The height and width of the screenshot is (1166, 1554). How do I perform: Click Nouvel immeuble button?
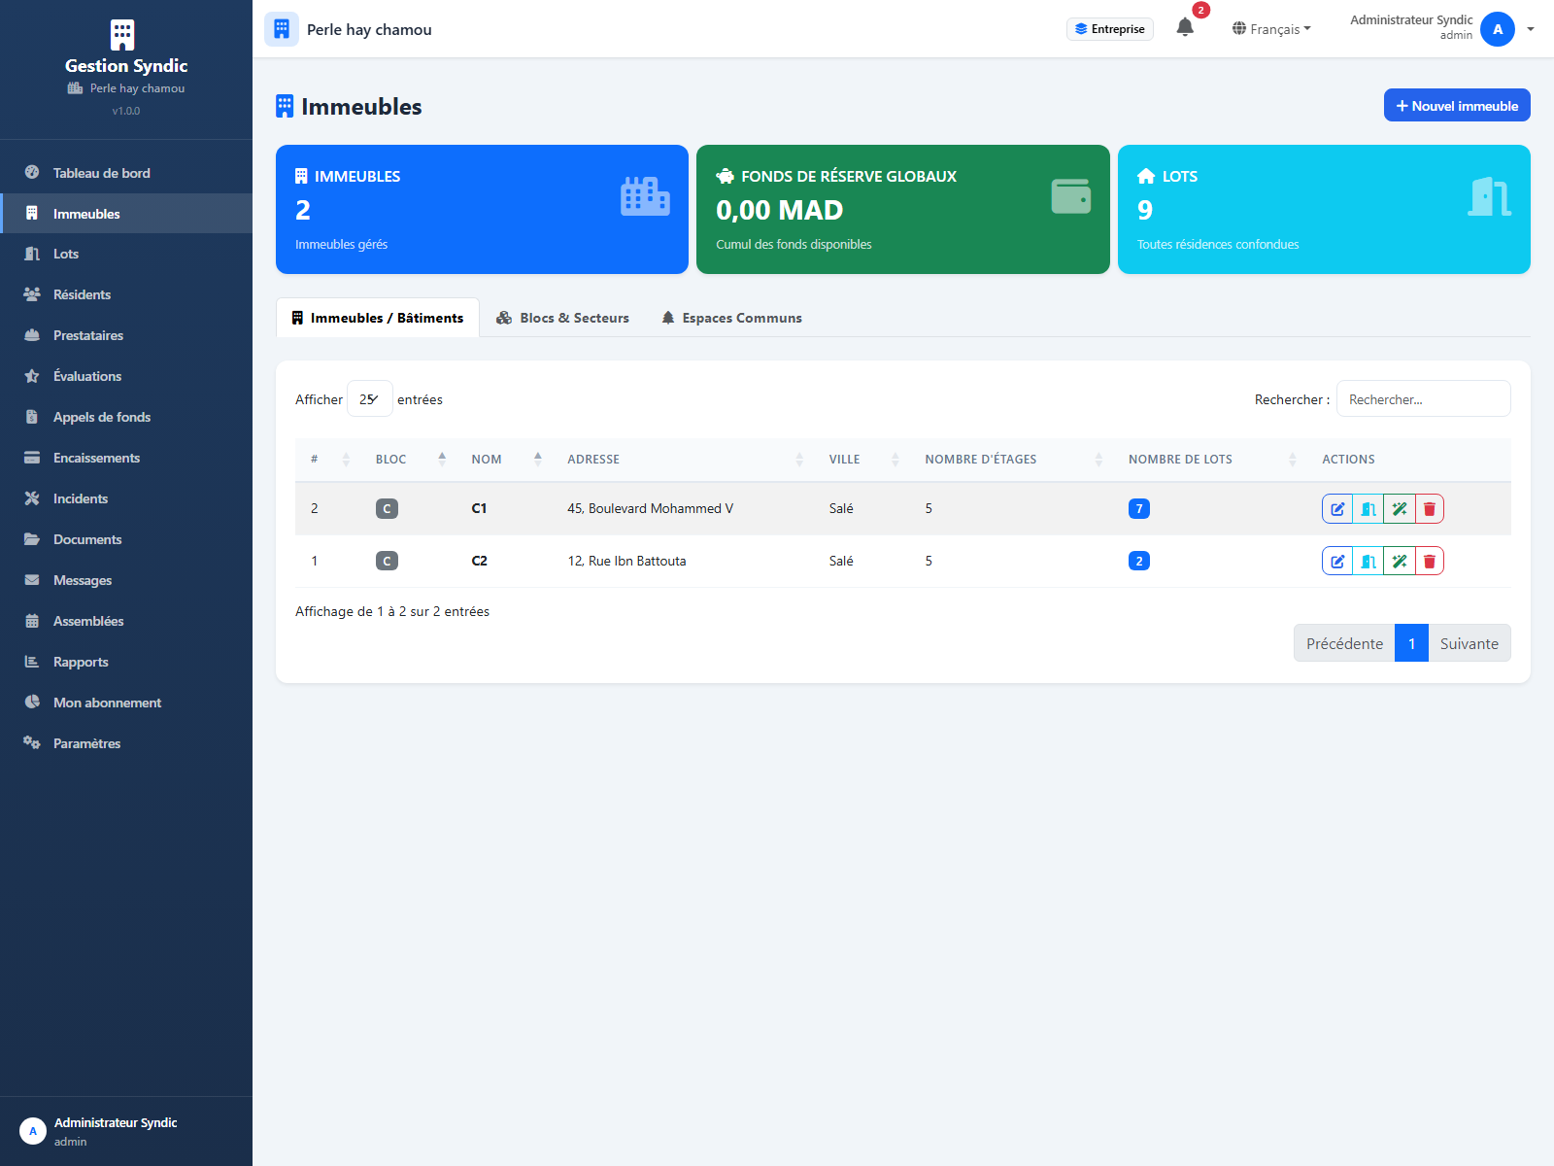1457,106
